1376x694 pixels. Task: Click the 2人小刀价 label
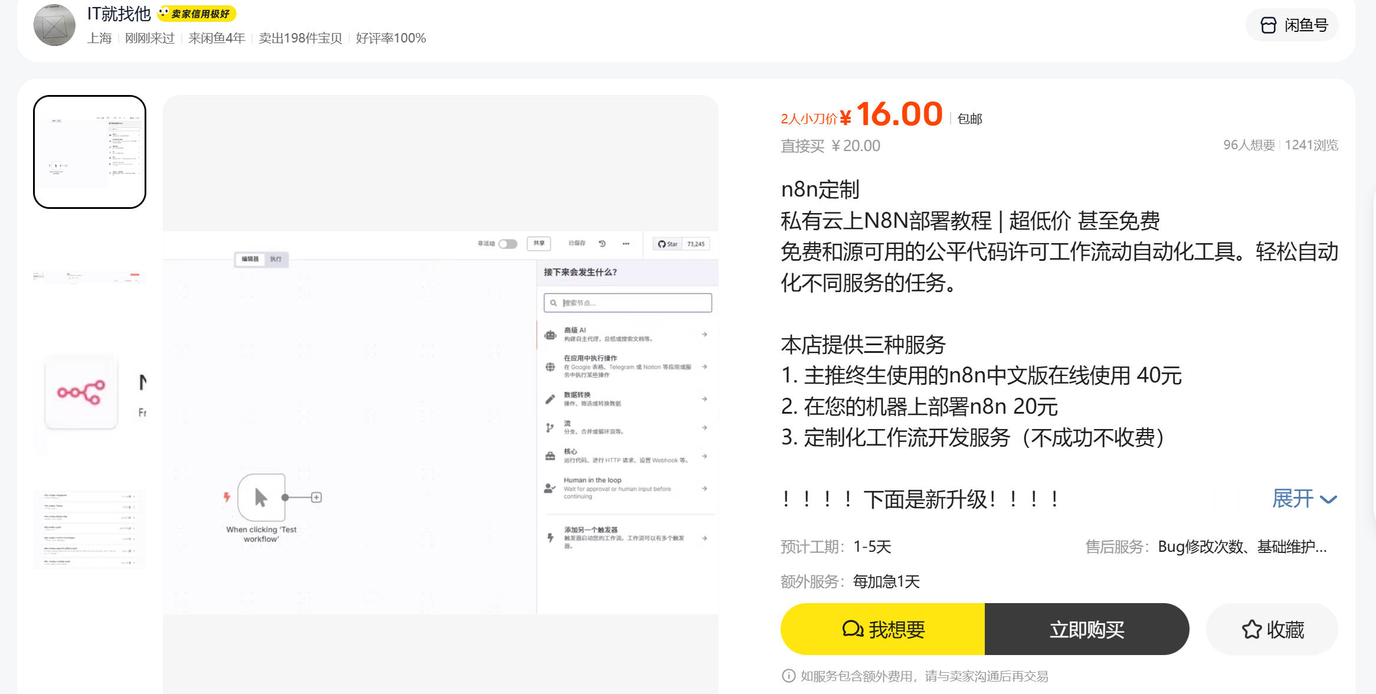point(809,119)
